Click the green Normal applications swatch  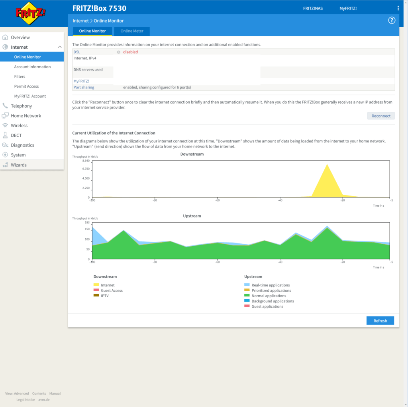247,296
